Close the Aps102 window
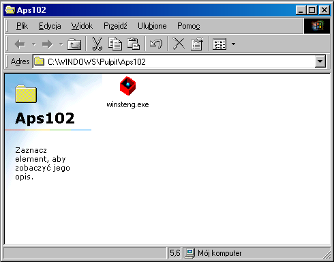 (324, 10)
